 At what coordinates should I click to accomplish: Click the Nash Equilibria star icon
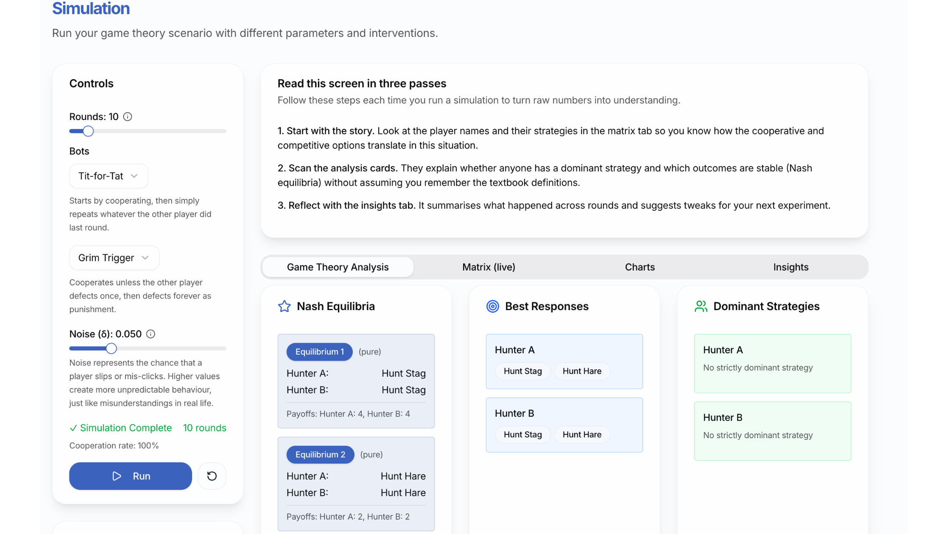[x=284, y=306]
